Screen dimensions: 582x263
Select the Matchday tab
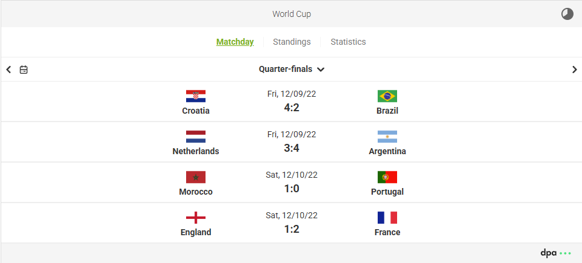(235, 42)
